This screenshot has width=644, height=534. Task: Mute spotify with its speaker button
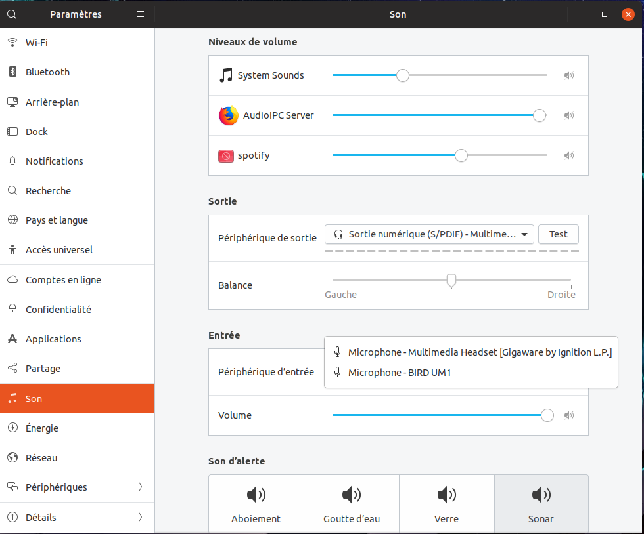[568, 155]
